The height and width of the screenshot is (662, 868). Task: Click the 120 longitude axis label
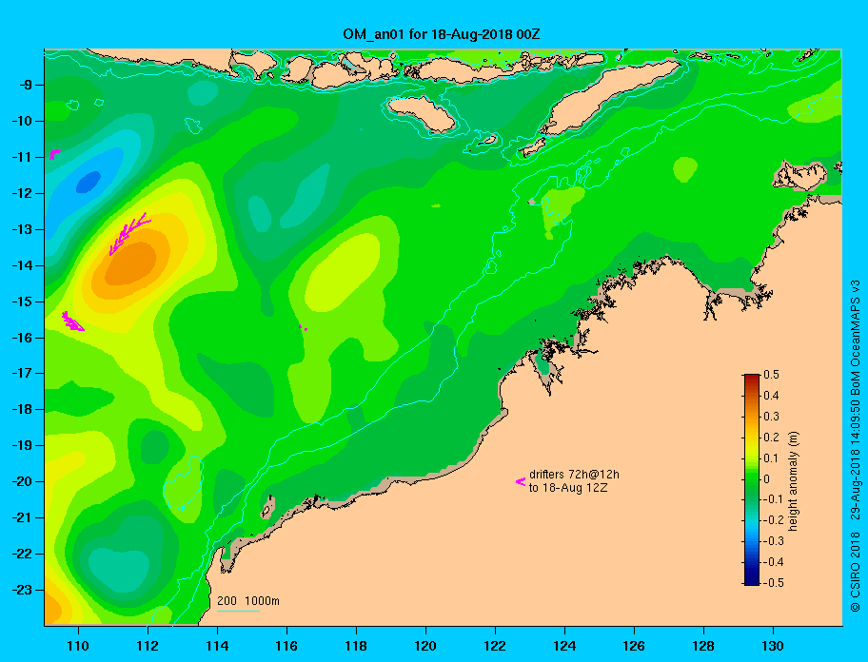425,646
